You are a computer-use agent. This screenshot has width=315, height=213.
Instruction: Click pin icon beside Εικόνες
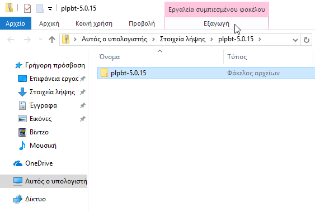pos(83,119)
